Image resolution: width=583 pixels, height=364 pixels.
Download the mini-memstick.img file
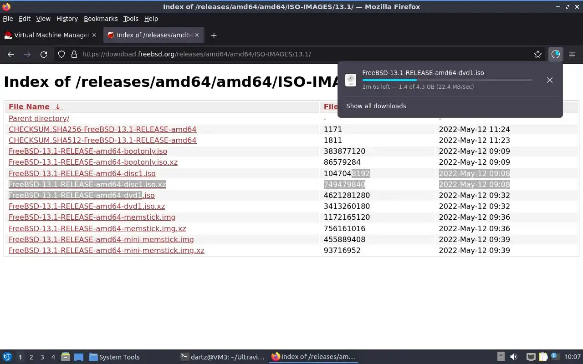(101, 239)
